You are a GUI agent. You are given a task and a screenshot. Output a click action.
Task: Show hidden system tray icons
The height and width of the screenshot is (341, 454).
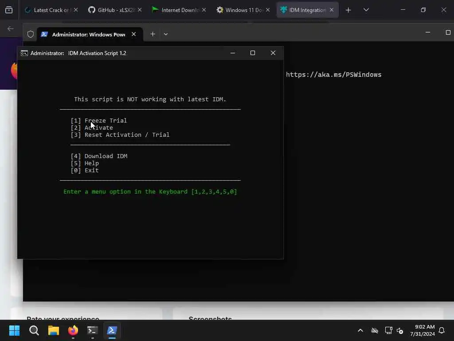coord(360,330)
